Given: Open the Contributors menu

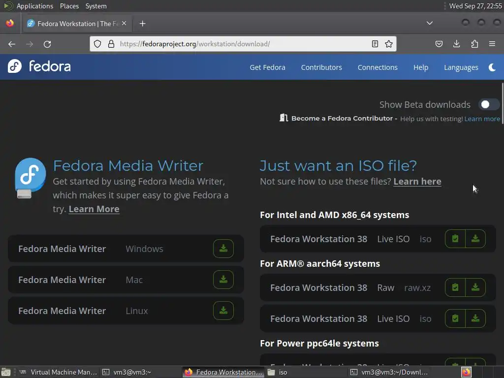Looking at the screenshot, I should pyautogui.click(x=321, y=67).
